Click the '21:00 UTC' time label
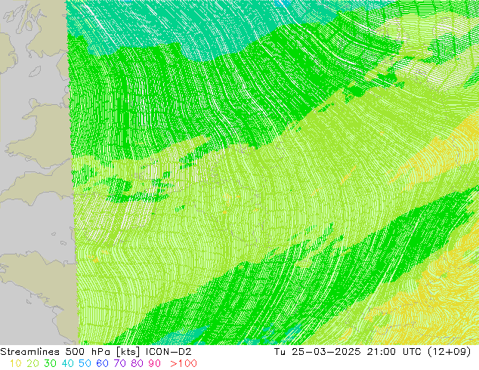The image size is (479, 370). 396,352
